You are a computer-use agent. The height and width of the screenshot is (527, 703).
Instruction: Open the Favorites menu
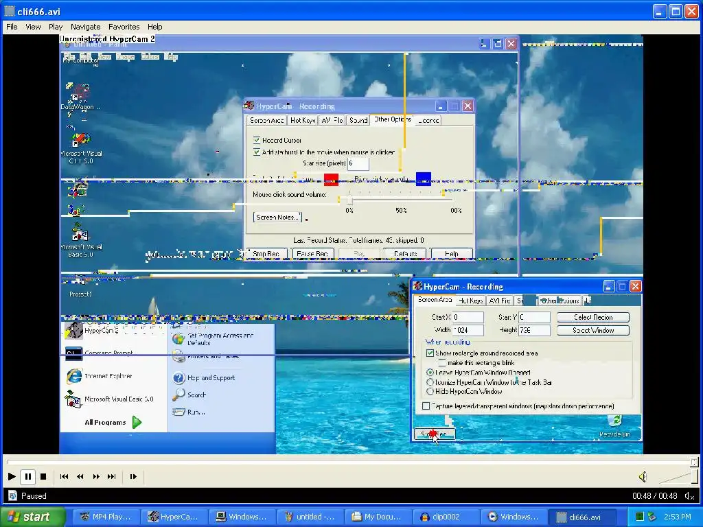124,27
